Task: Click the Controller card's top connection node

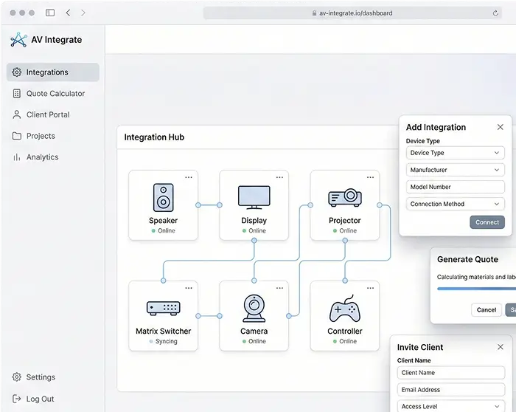Action: [345, 281]
